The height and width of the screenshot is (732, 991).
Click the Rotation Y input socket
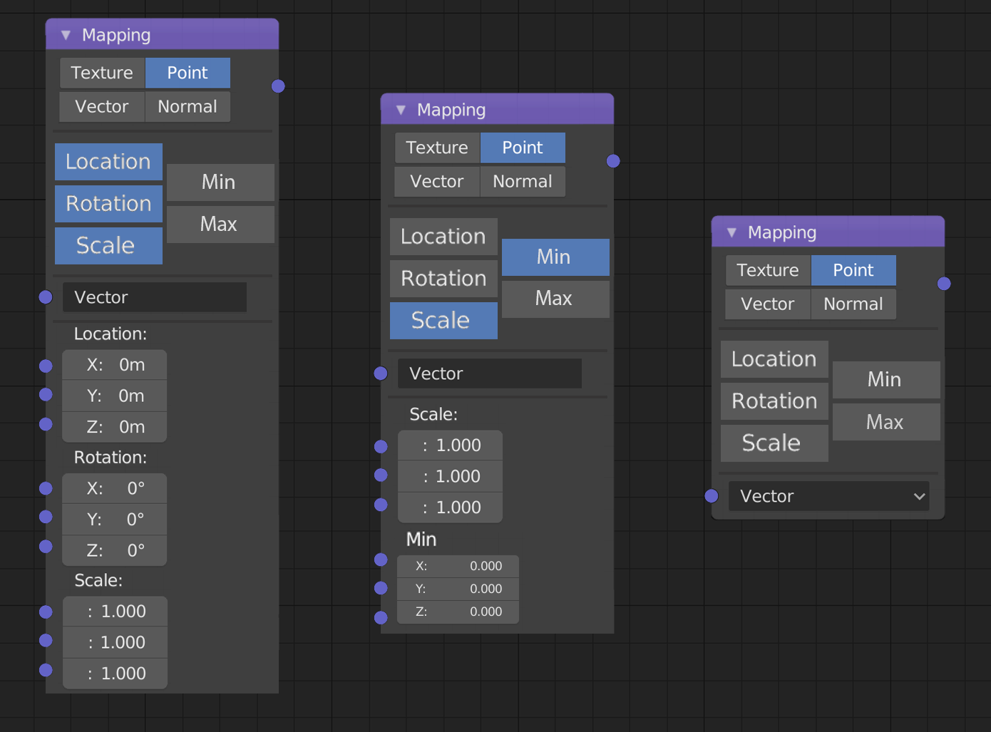point(46,517)
